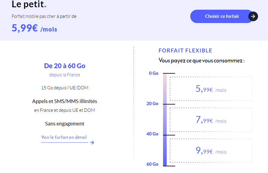Click the "Le petit." plan title
Screen dimensions: 268x173
(x=29, y=5)
